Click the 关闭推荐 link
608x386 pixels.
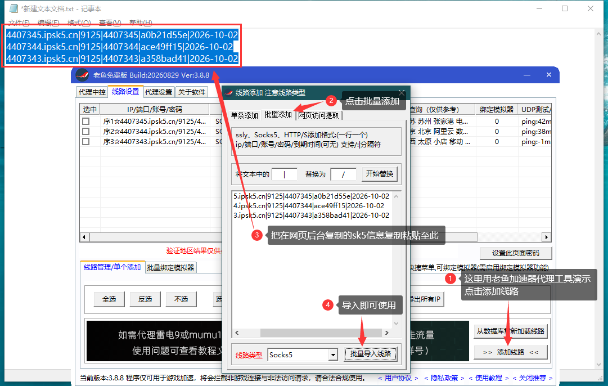point(533,378)
